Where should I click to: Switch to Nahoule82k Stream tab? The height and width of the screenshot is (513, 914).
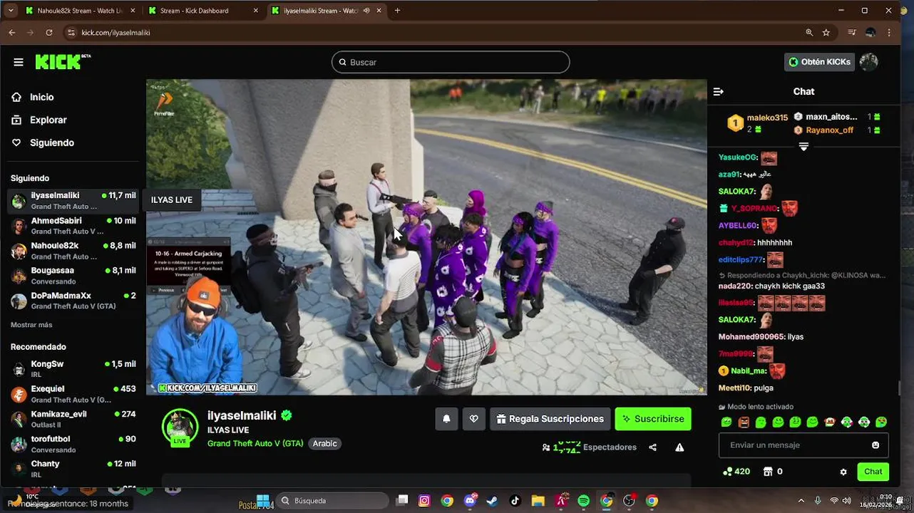tap(80, 11)
